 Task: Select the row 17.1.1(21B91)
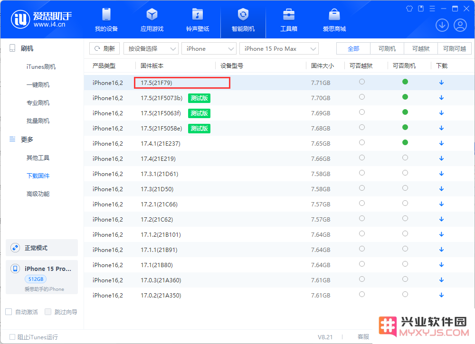(x=279, y=250)
